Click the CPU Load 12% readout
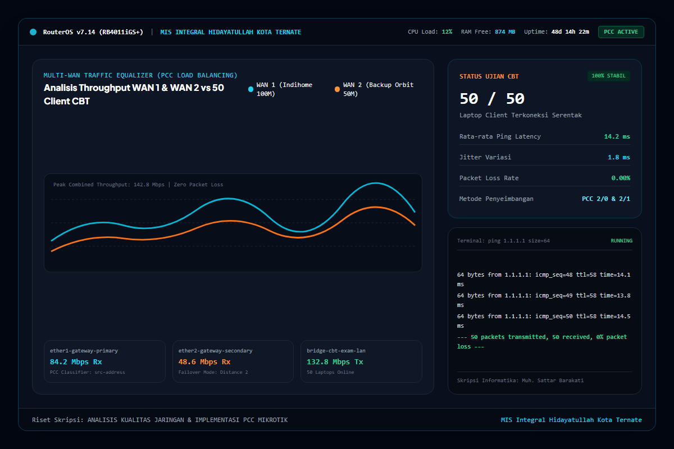674x449 pixels. [430, 32]
